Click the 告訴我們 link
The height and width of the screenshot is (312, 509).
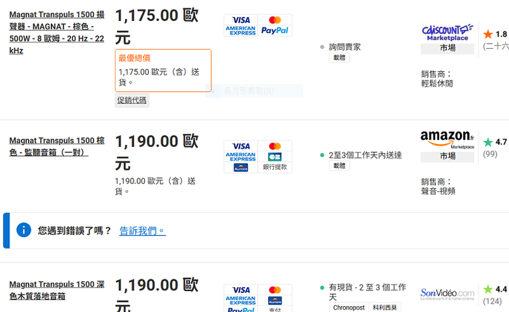pyautogui.click(x=142, y=231)
